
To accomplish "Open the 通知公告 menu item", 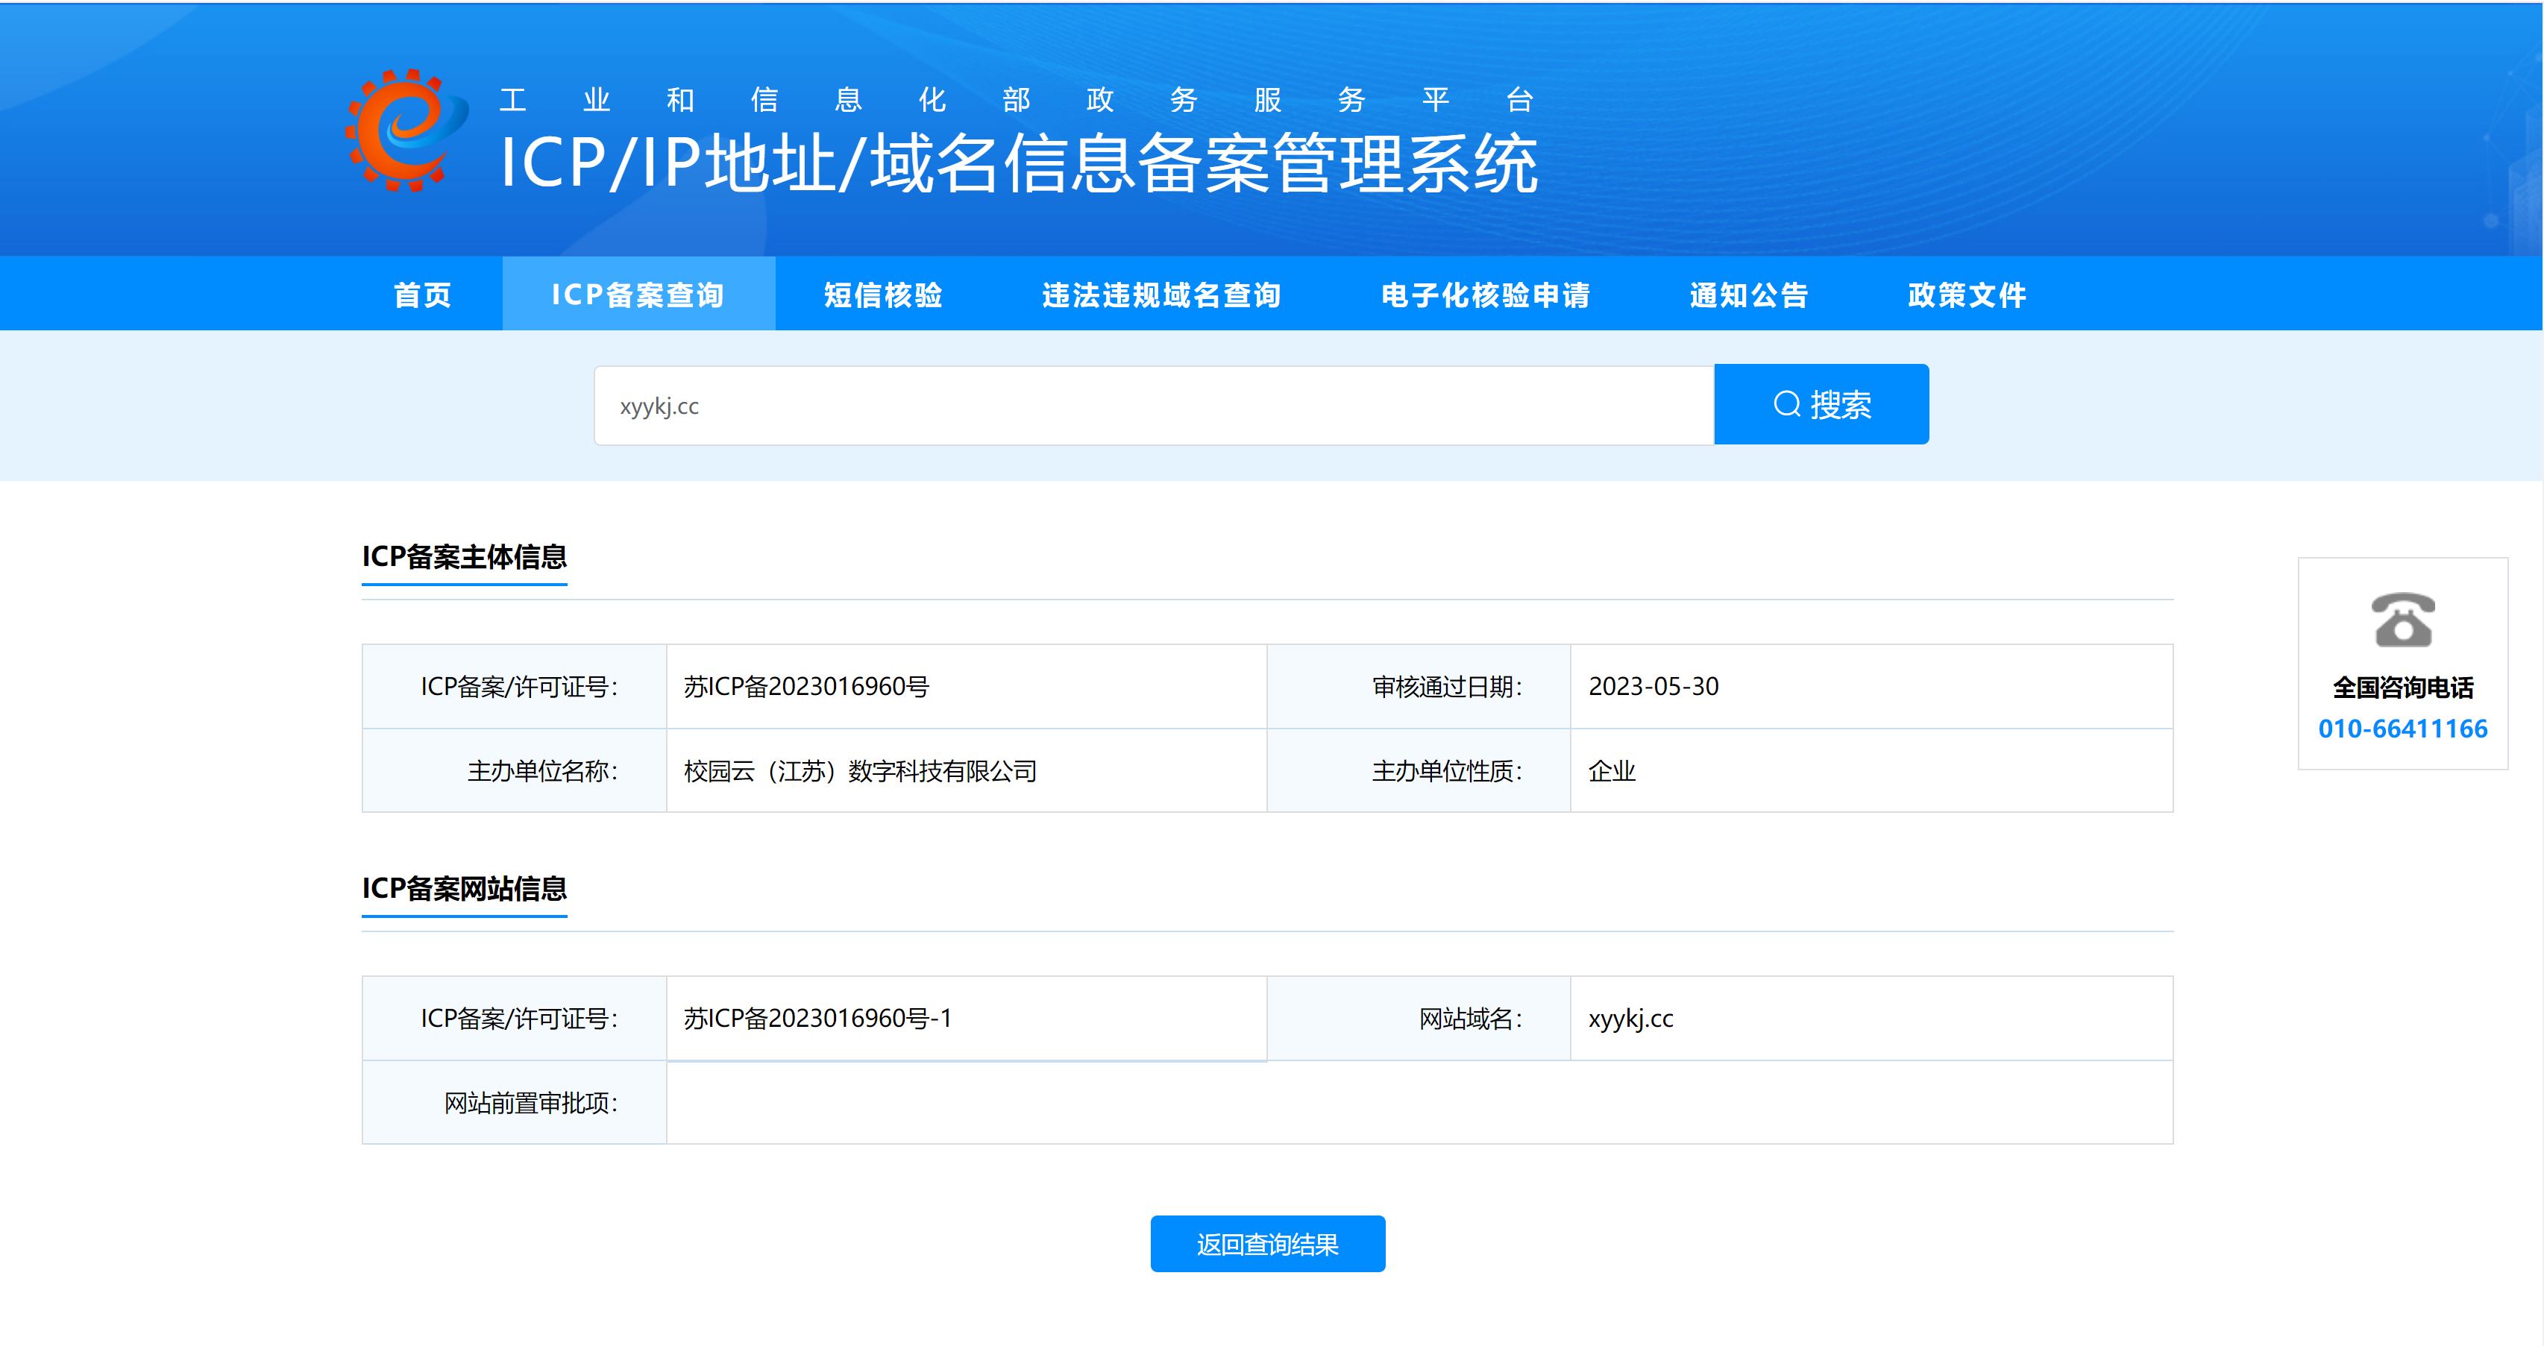I will 1749,295.
